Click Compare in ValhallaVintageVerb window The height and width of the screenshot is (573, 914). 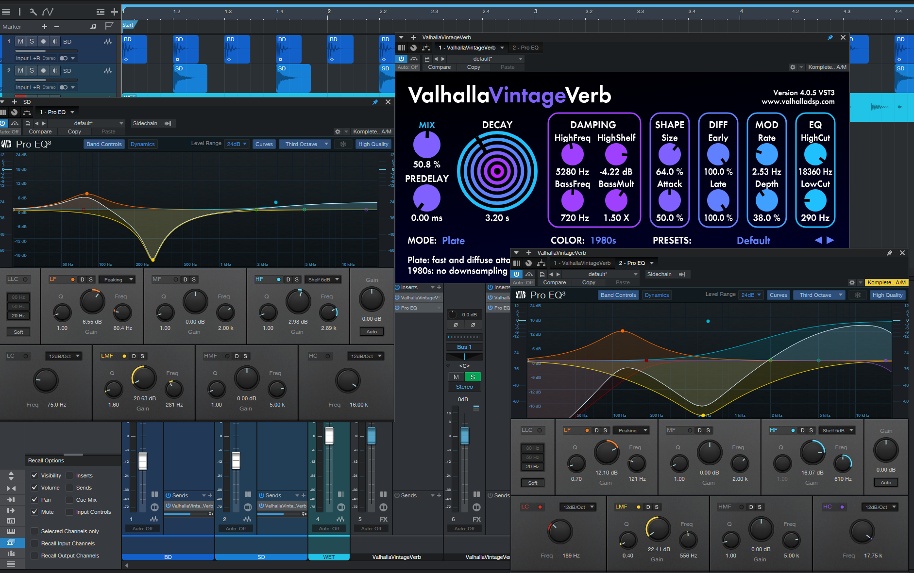[x=439, y=67]
